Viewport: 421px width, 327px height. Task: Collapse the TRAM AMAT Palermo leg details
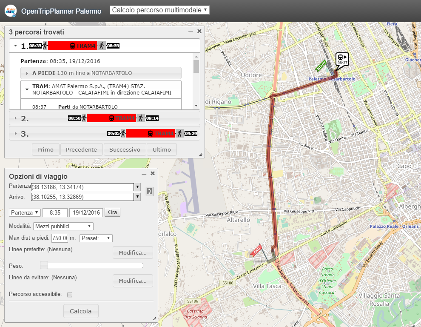click(x=27, y=89)
